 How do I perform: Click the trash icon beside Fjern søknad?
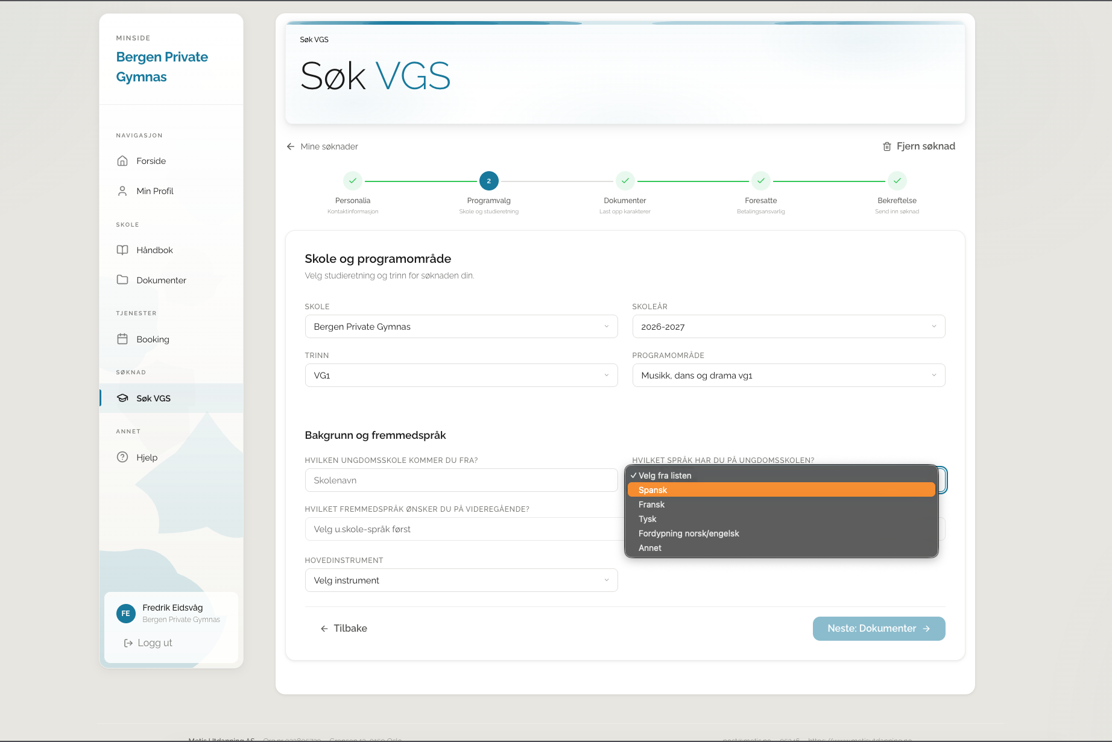click(x=887, y=146)
